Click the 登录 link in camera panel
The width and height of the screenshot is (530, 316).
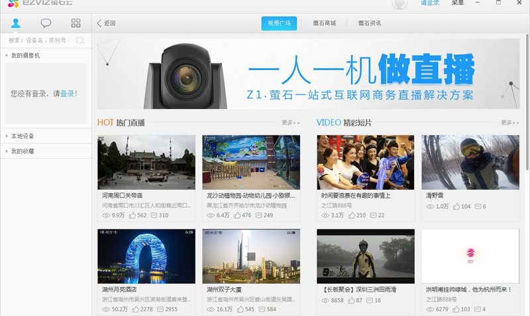tap(68, 94)
